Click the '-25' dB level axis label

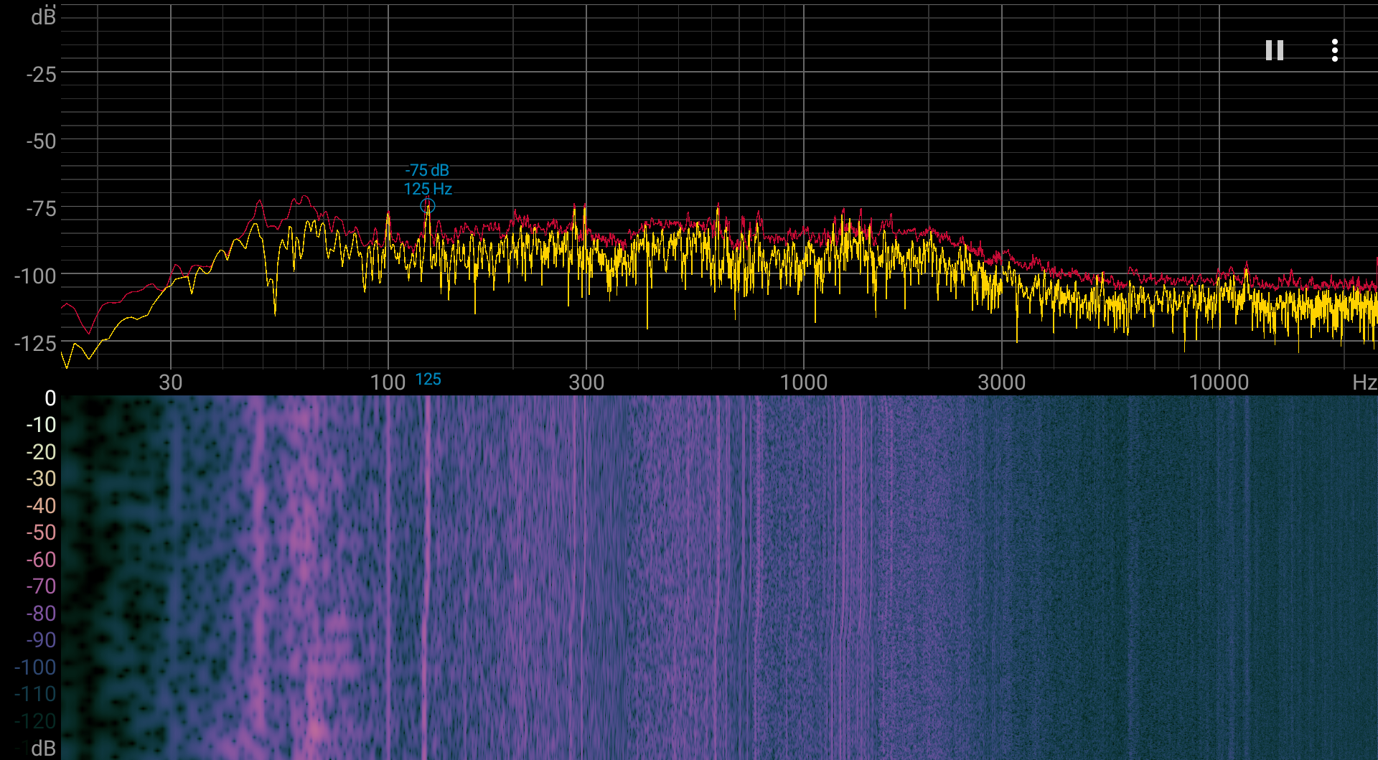[x=41, y=75]
